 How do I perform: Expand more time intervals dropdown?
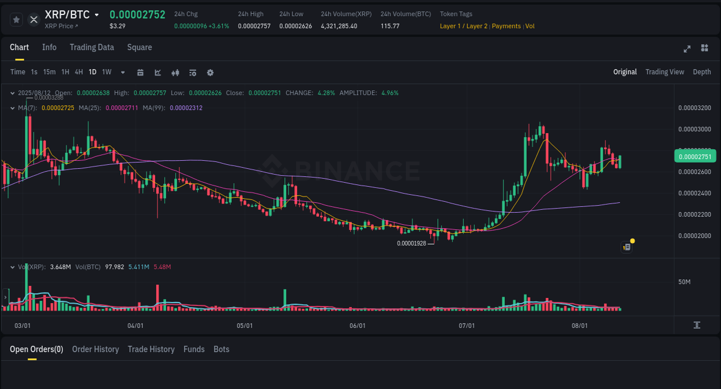click(x=123, y=73)
